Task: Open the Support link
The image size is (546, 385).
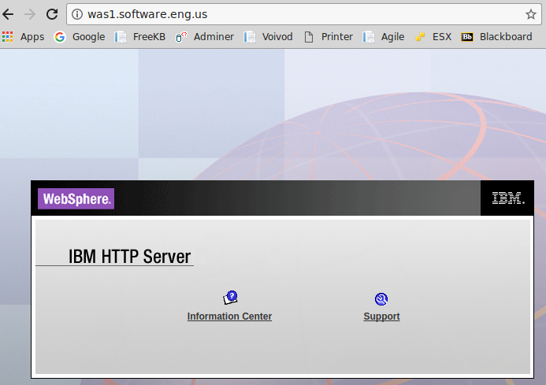Action: coord(381,316)
